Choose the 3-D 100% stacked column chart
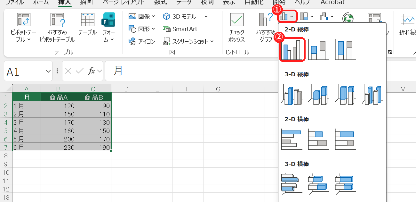Viewport: 416px width, 202px height. 346,94
